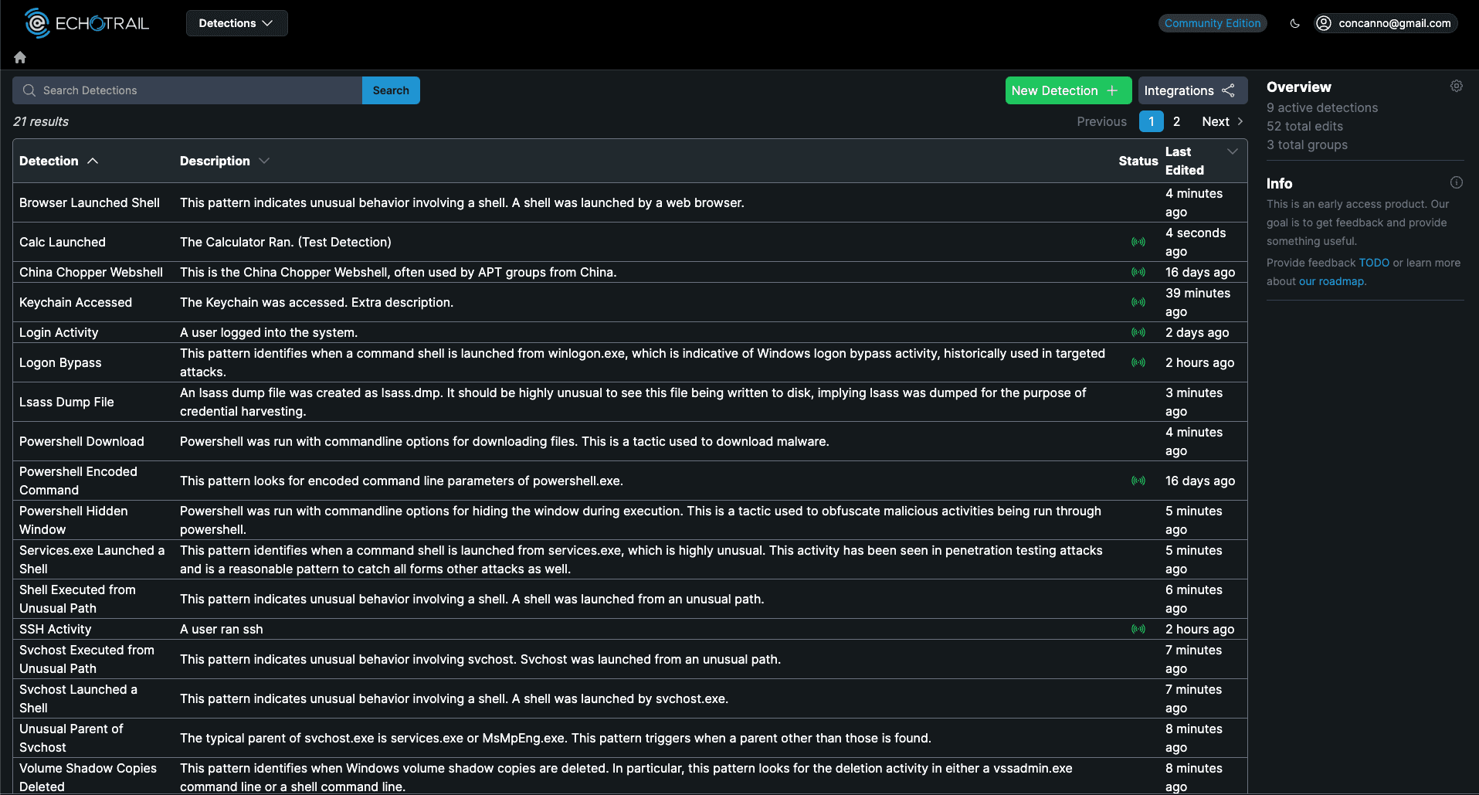Open Overview settings gear icon

1457,86
